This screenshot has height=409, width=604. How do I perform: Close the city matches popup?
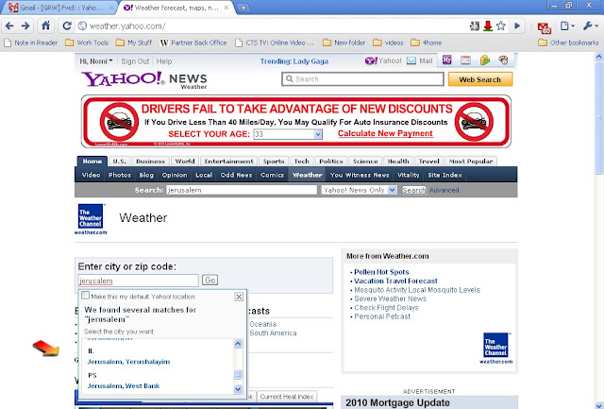(239, 297)
